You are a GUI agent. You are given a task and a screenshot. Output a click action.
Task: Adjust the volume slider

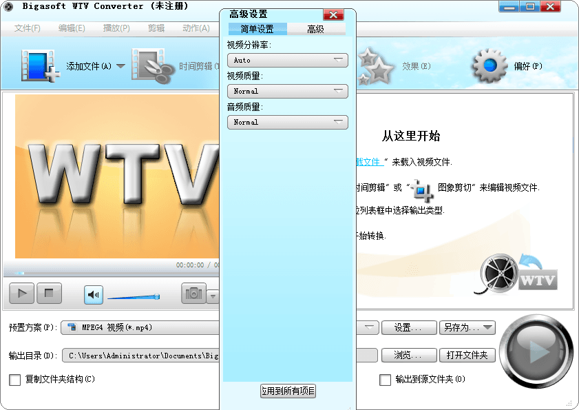tap(134, 296)
